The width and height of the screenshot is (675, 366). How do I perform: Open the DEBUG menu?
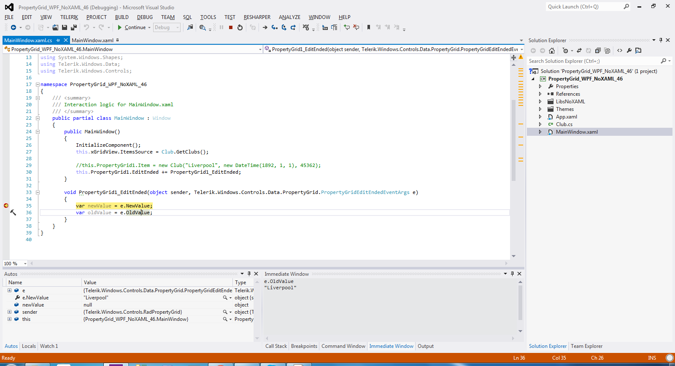tap(145, 17)
